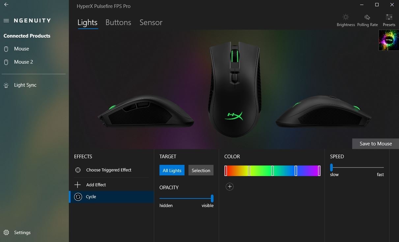Select the All Lights target
Screen dimensions: 399x242
pyautogui.click(x=172, y=170)
